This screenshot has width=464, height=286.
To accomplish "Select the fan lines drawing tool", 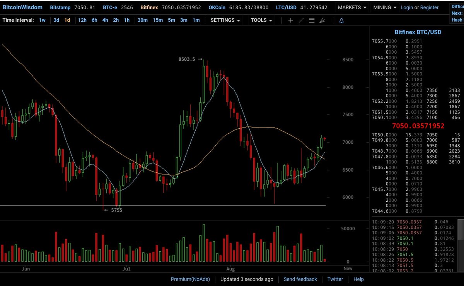I will coord(322,20).
